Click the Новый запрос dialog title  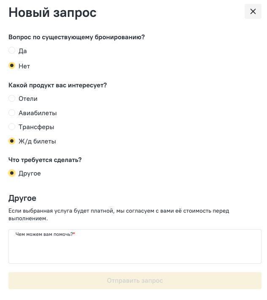tap(52, 13)
